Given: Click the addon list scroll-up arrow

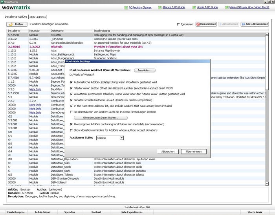Looking at the screenshot, I should click(x=267, y=34).
